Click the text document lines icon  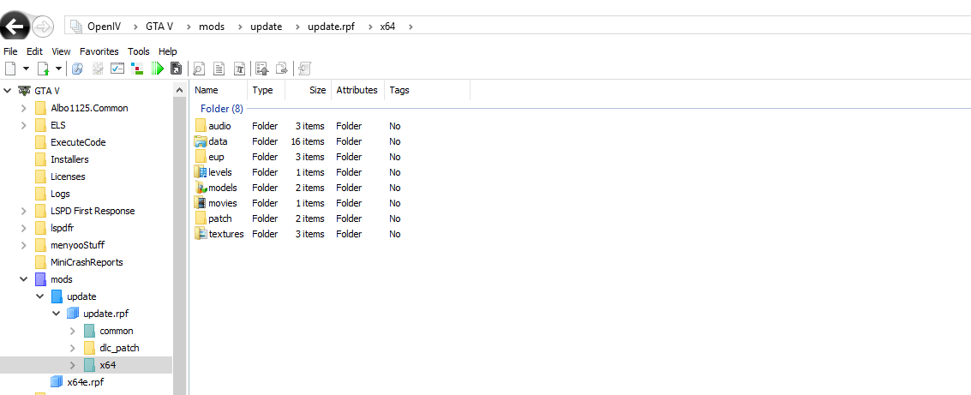click(x=219, y=68)
